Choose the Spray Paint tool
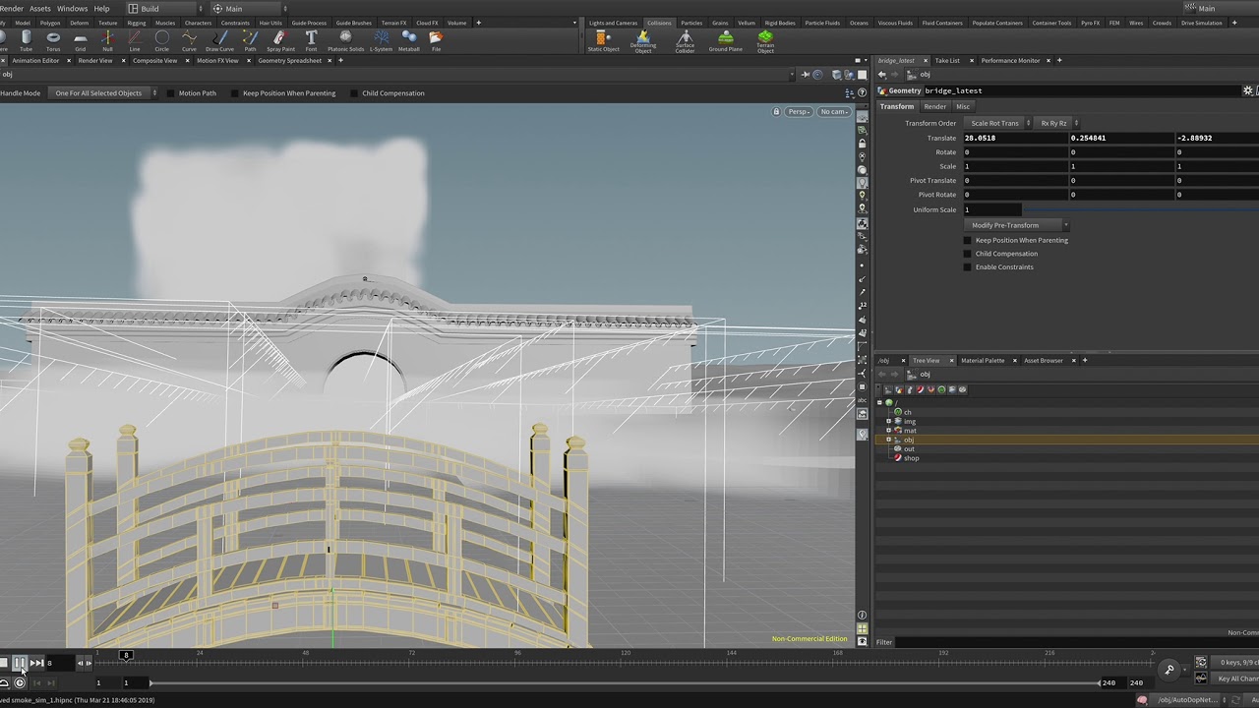This screenshot has width=1259, height=708. (x=280, y=40)
